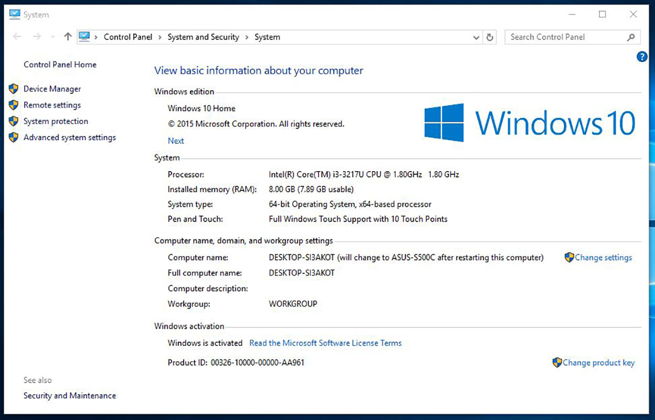Open Advanced system settings
655x420 pixels.
click(x=69, y=138)
